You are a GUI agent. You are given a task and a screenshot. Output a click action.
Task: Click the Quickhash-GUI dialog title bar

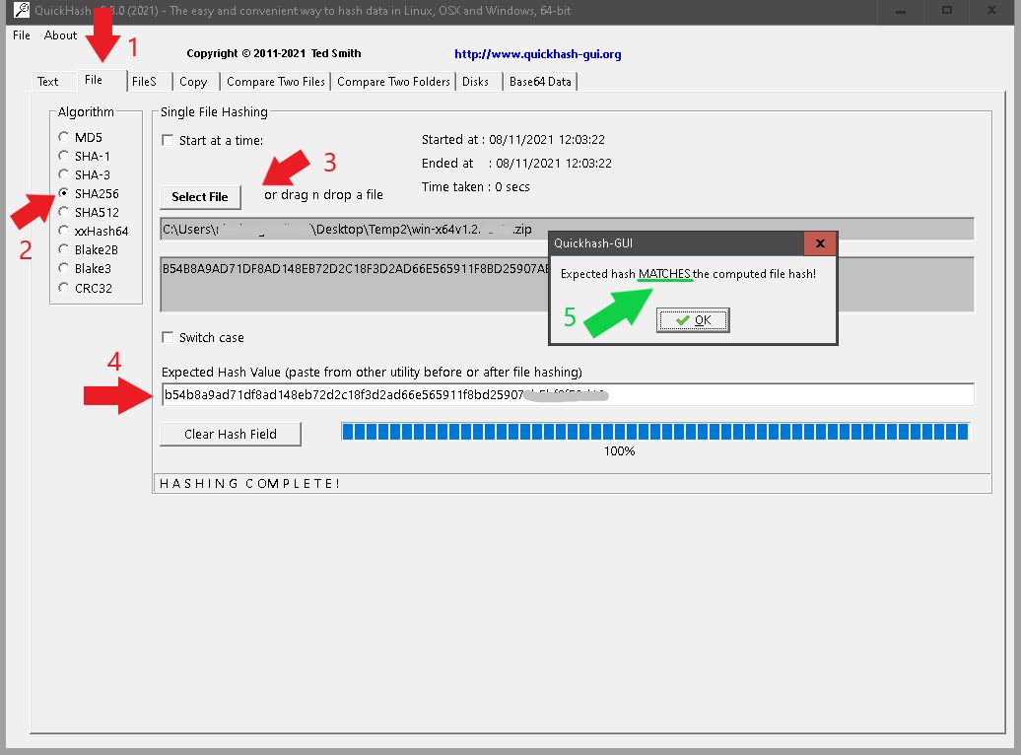677,243
